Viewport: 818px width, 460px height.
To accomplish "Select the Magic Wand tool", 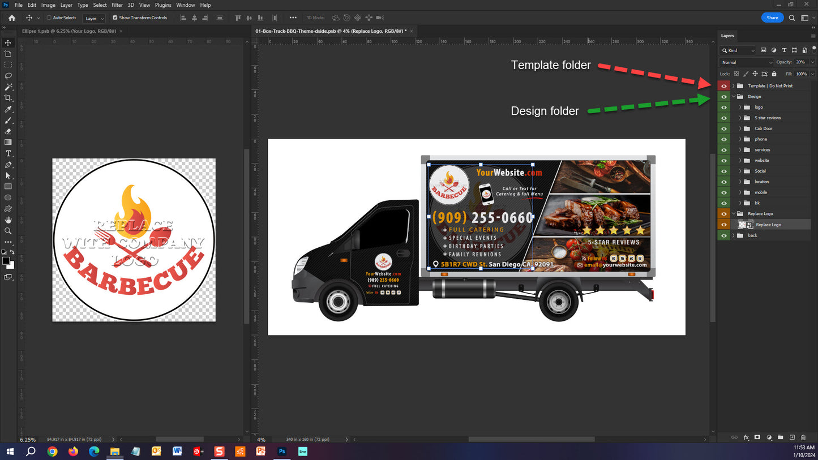I will pos(8,87).
